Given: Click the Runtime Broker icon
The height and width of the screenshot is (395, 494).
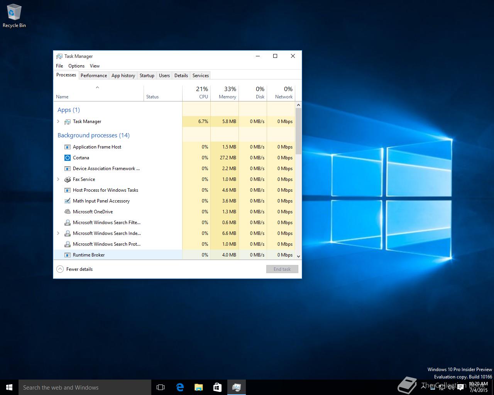Looking at the screenshot, I should coord(67,255).
